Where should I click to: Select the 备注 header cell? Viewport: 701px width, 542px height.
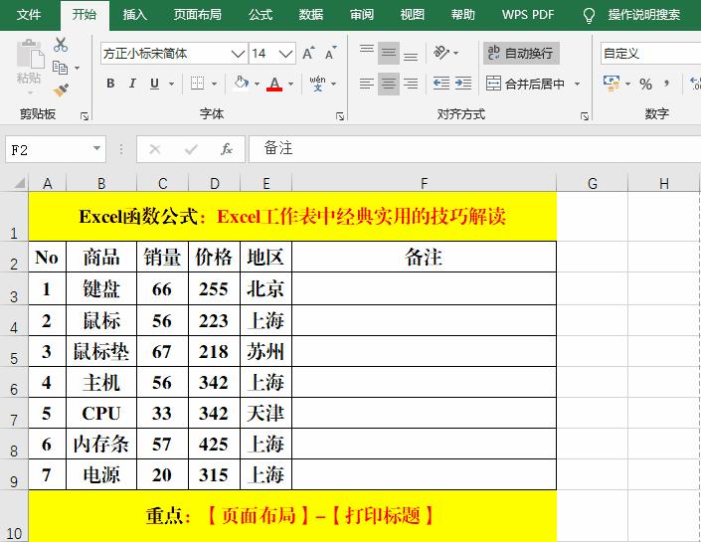pyautogui.click(x=424, y=258)
